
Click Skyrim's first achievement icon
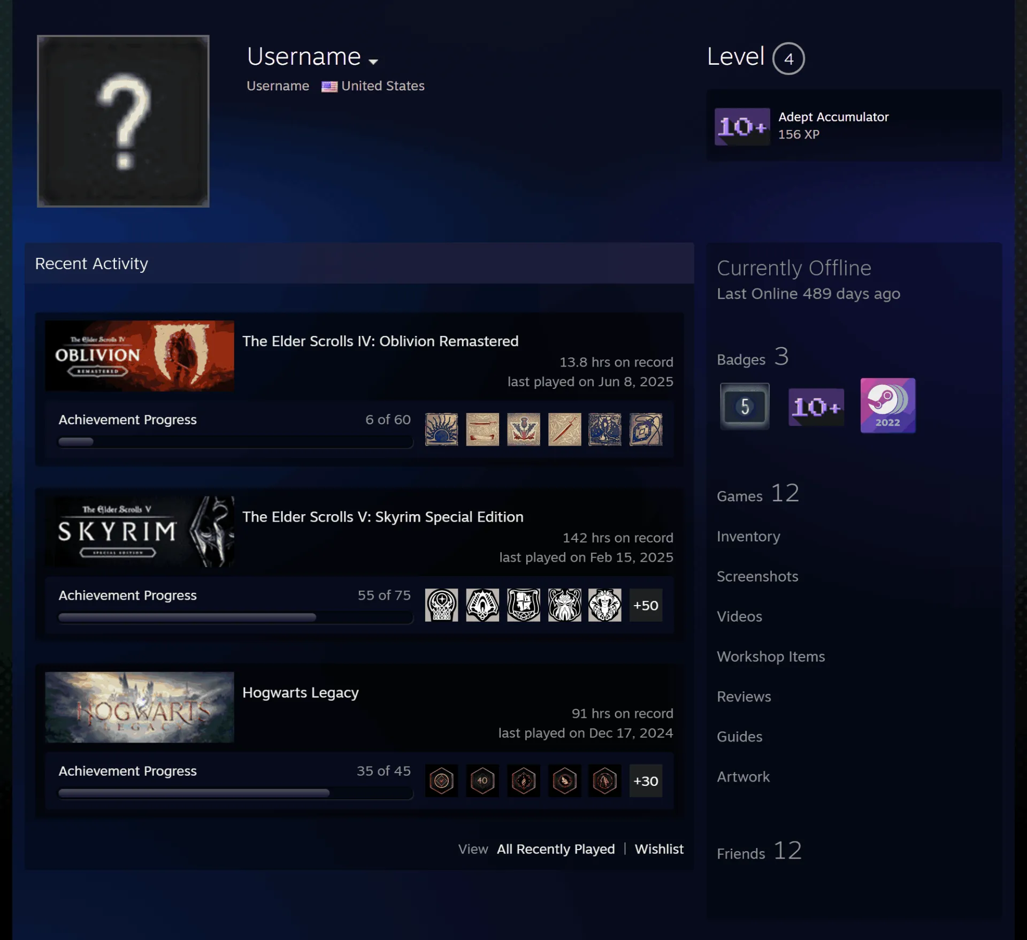coord(441,605)
